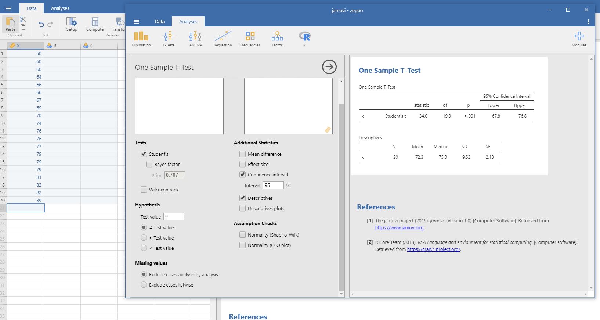Select column C header
The height and width of the screenshot is (320, 600).
[99, 46]
